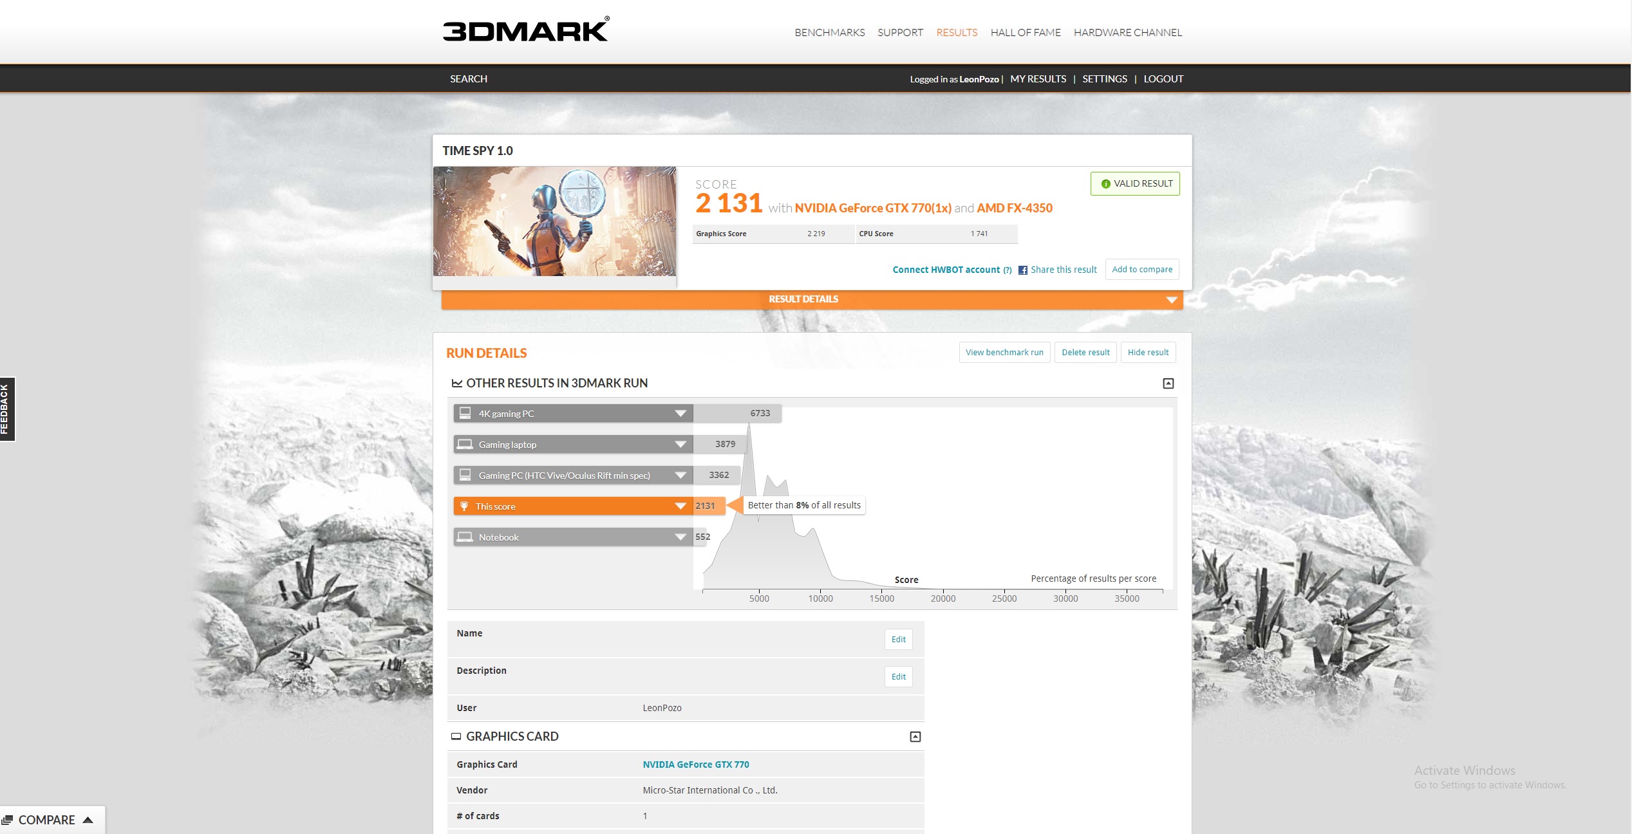Click the CPU Score value 1 741

point(979,234)
